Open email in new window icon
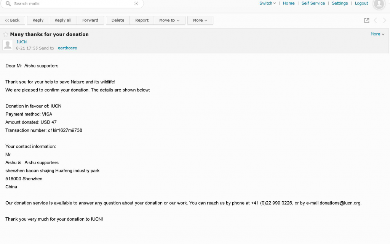 pos(366,21)
